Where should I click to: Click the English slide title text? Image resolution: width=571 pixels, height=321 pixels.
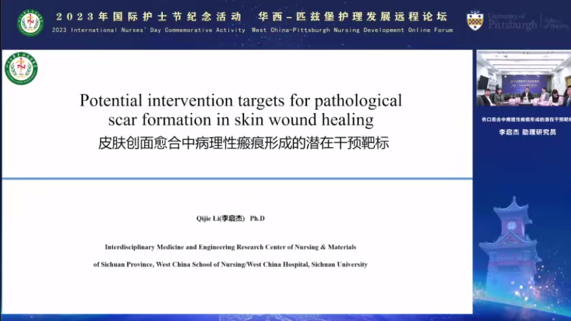[x=241, y=110]
